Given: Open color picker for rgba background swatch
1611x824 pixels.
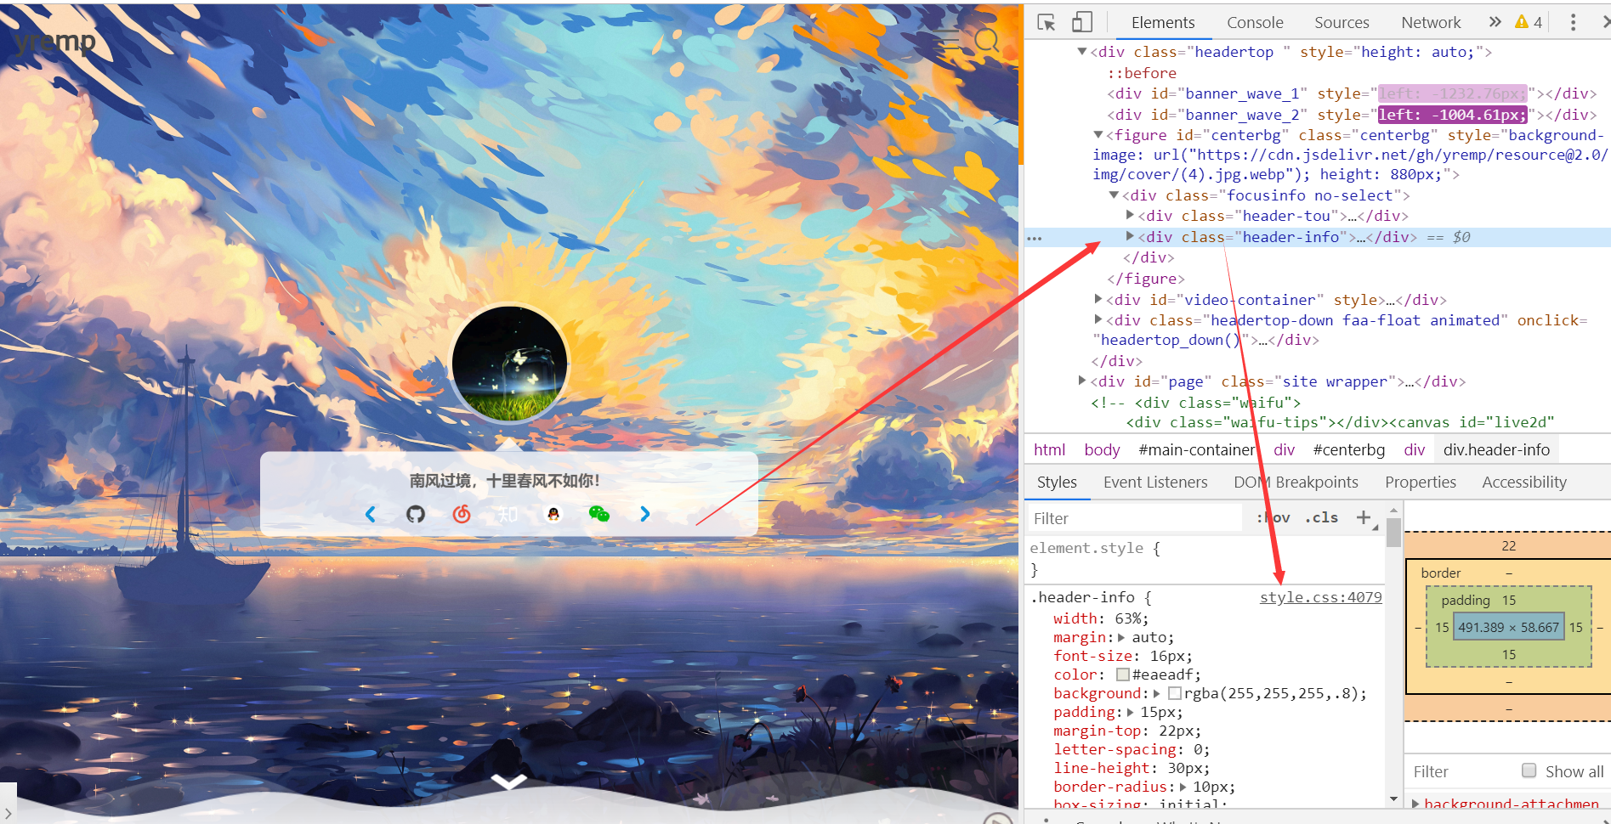Looking at the screenshot, I should pyautogui.click(x=1175, y=693).
